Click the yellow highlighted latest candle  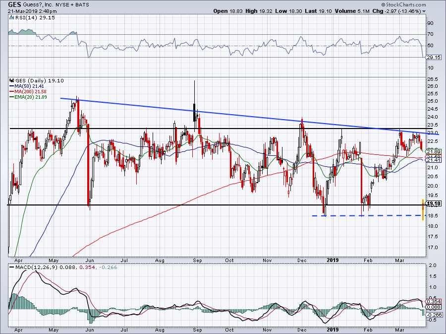[423, 210]
